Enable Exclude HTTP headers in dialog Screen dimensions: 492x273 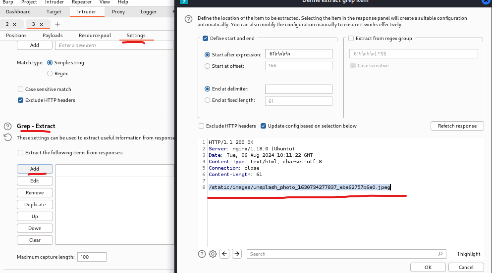[202, 126]
